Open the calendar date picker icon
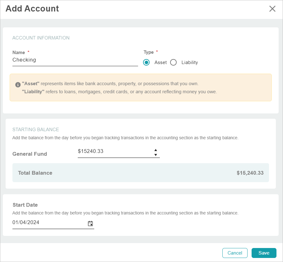The width and height of the screenshot is (283, 262). point(90,223)
